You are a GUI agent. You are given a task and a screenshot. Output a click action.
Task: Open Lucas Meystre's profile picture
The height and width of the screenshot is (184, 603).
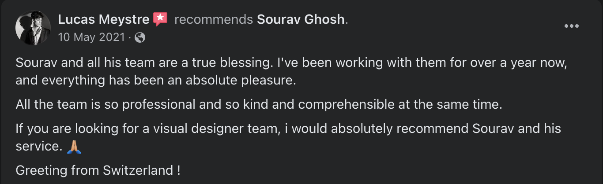point(33,28)
